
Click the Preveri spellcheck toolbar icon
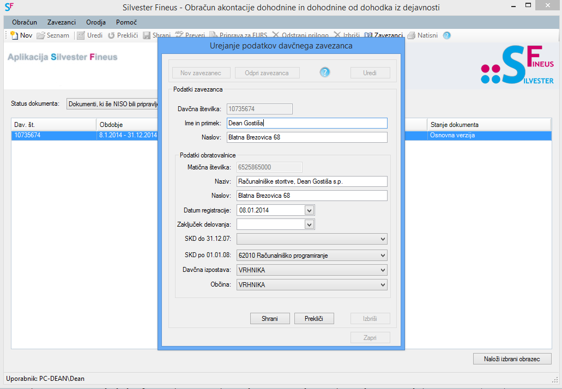(179, 34)
